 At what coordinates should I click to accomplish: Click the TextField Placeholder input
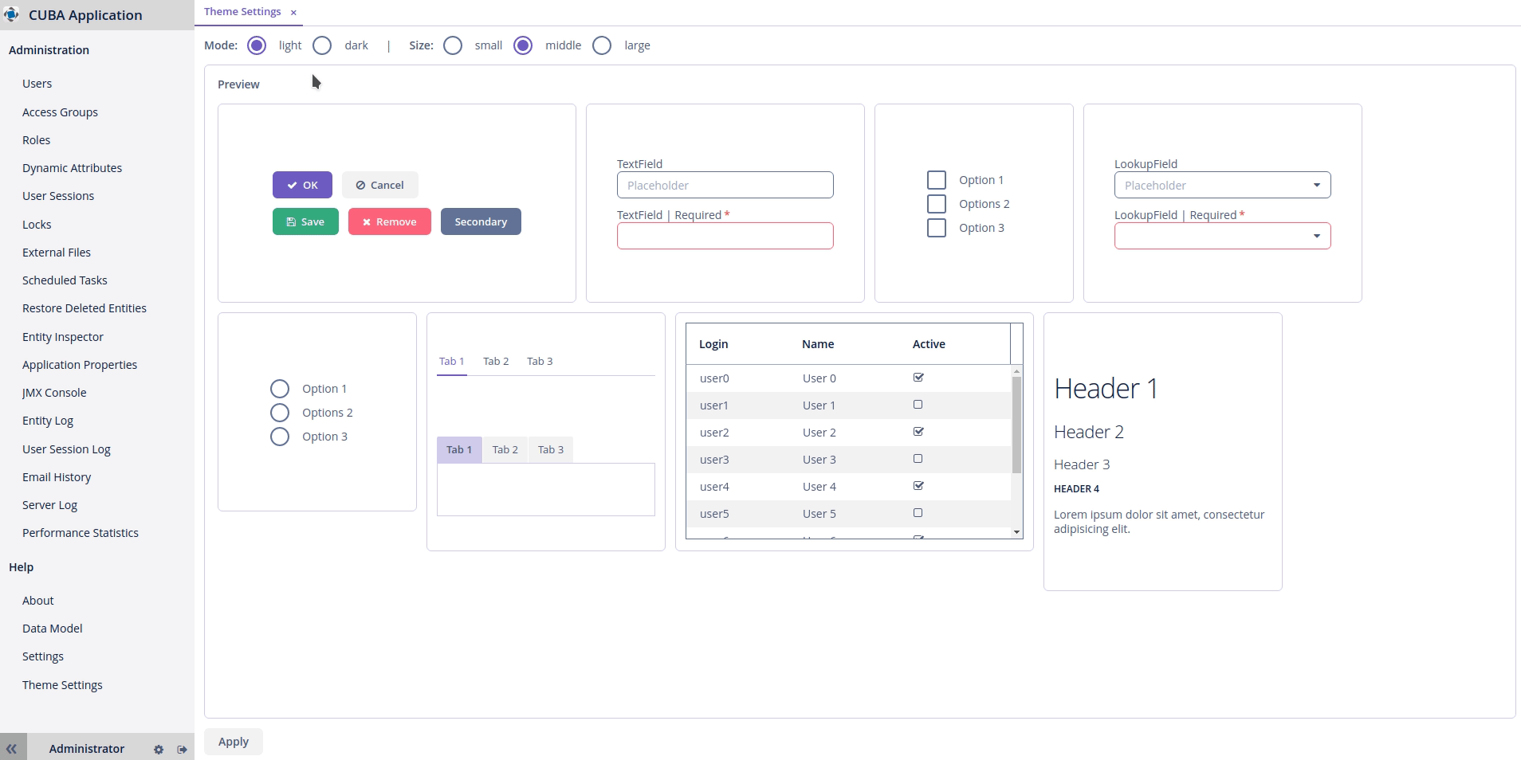pos(725,185)
